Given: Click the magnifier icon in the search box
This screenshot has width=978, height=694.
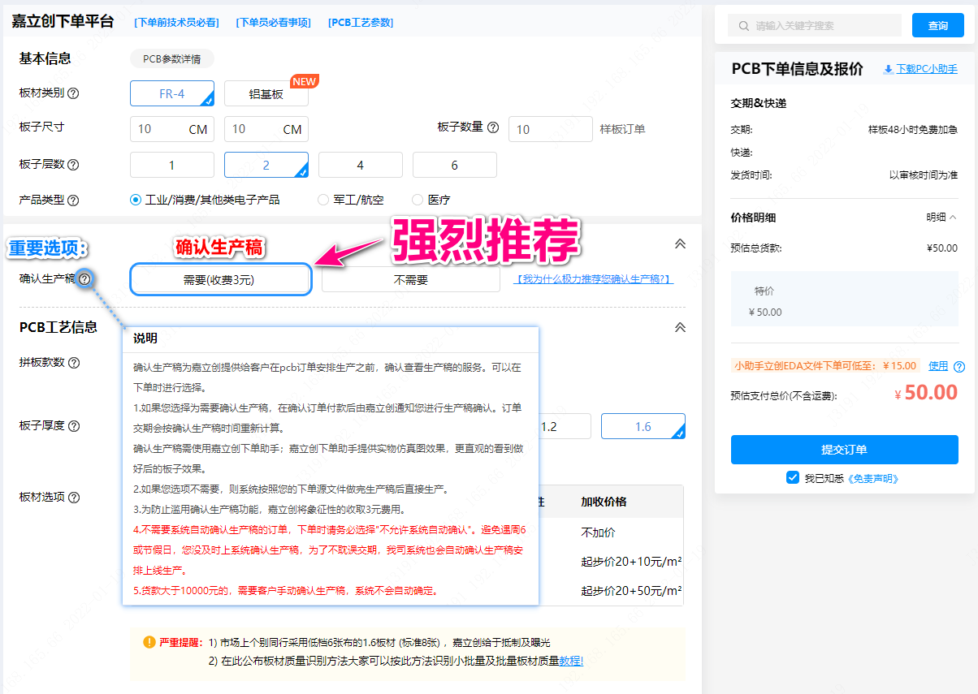Looking at the screenshot, I should (x=743, y=26).
